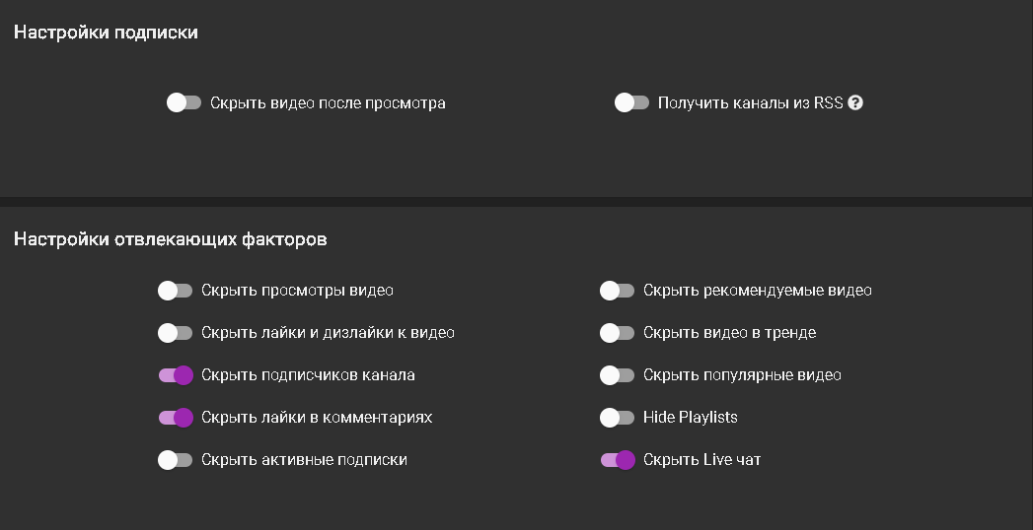This screenshot has width=1033, height=530.
Task: Click Настройки отвлекающих факторов section heading
Action: click(x=170, y=238)
